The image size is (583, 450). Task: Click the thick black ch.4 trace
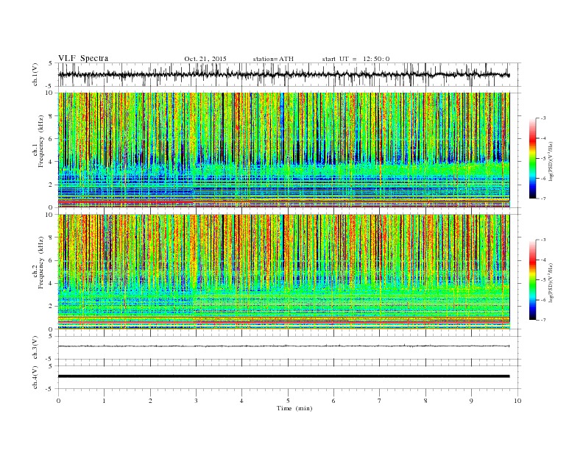click(283, 376)
